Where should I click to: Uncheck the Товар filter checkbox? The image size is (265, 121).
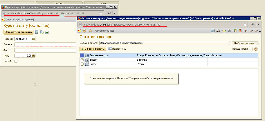coord(82,60)
